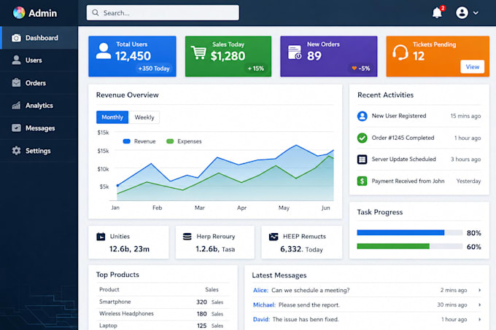Expand Michael's message with the arrow
496x330 pixels.
479,305
